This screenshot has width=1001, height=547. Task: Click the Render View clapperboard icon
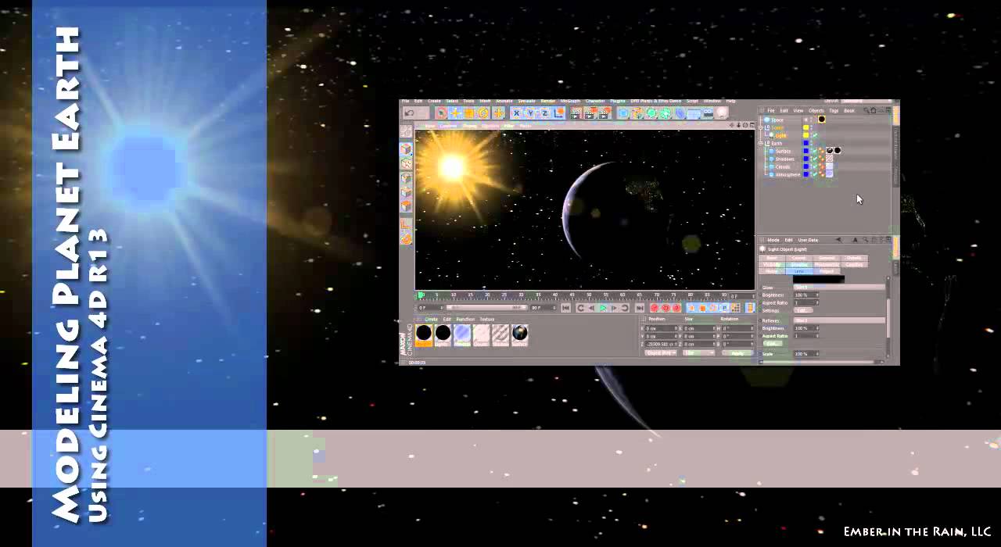(576, 113)
